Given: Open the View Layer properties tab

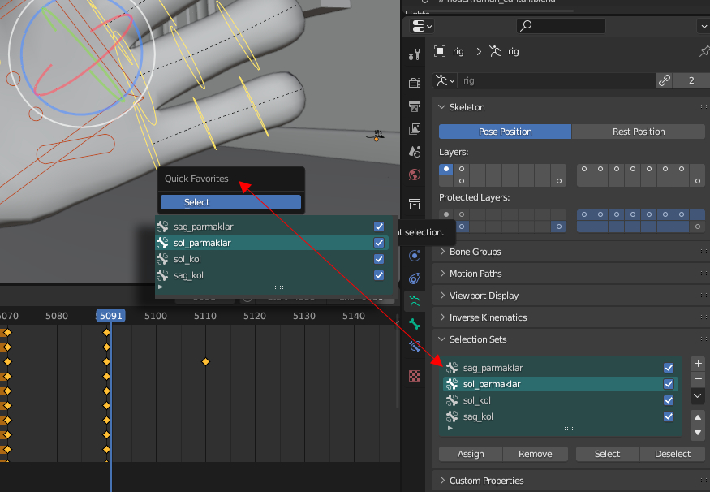Looking at the screenshot, I should tap(415, 128).
